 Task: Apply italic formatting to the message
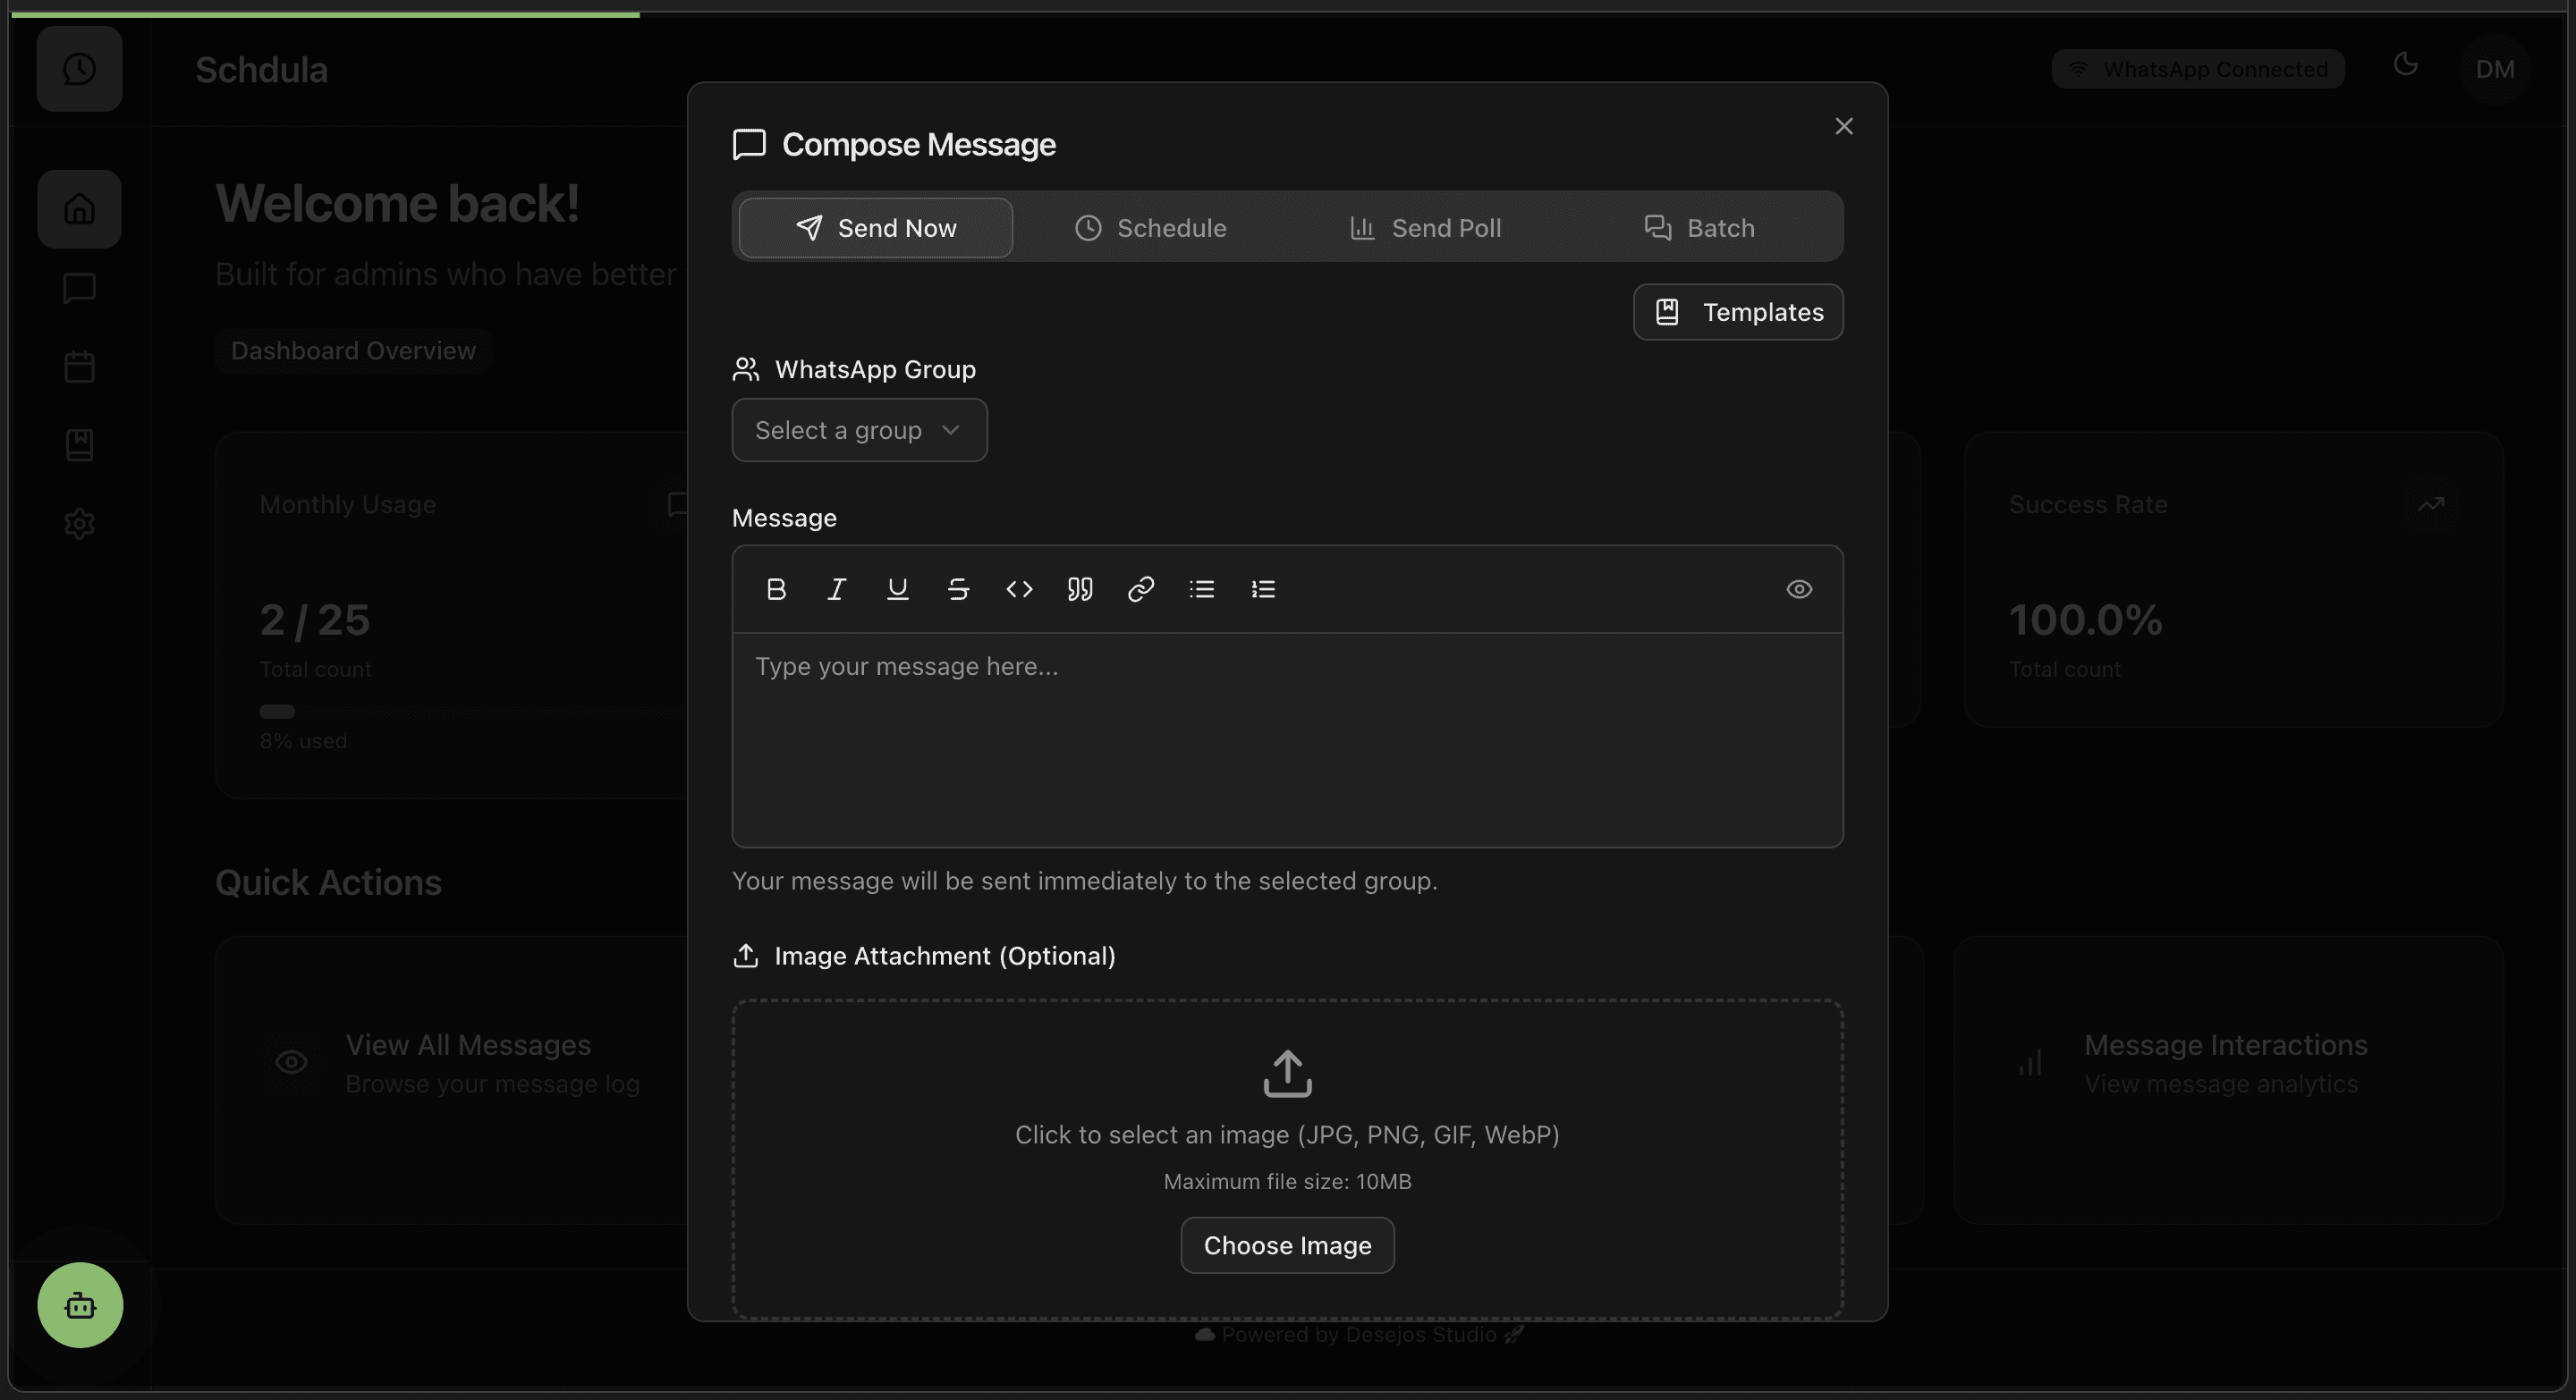point(837,588)
